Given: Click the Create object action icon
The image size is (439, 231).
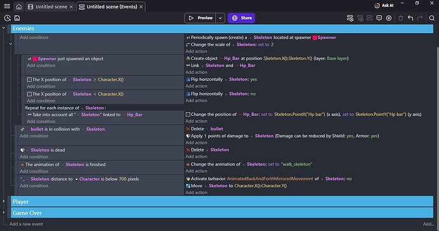Looking at the screenshot, I should click(x=188, y=59).
